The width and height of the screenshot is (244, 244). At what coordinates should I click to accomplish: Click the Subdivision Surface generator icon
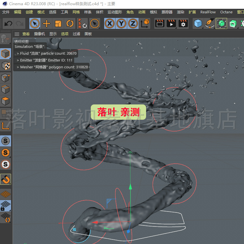tap(221, 24)
